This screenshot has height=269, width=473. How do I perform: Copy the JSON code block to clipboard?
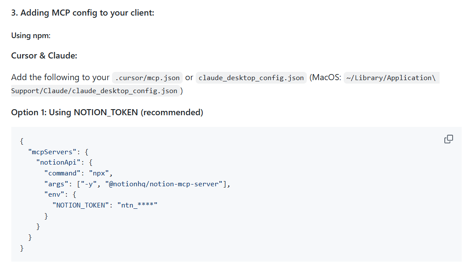[x=449, y=139]
